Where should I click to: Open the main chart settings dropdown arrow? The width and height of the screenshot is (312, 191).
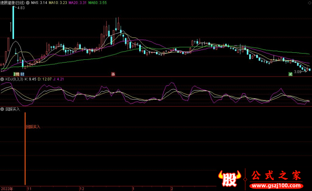(x=27, y=3)
